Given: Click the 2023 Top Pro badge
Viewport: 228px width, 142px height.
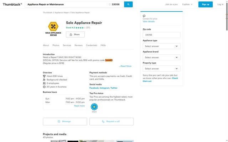Looking at the screenshot, I should (94, 107).
